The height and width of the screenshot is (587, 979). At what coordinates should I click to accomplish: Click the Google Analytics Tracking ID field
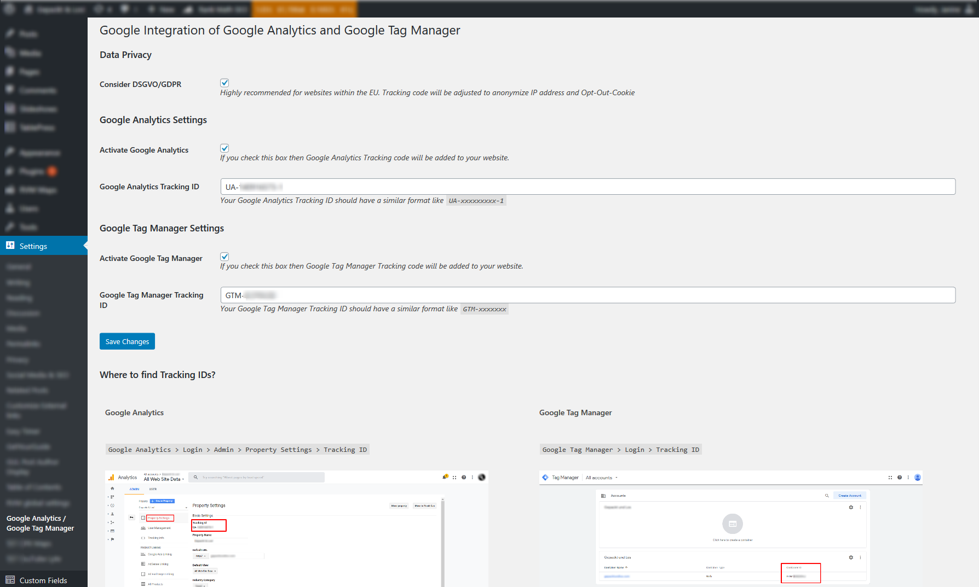coord(588,187)
